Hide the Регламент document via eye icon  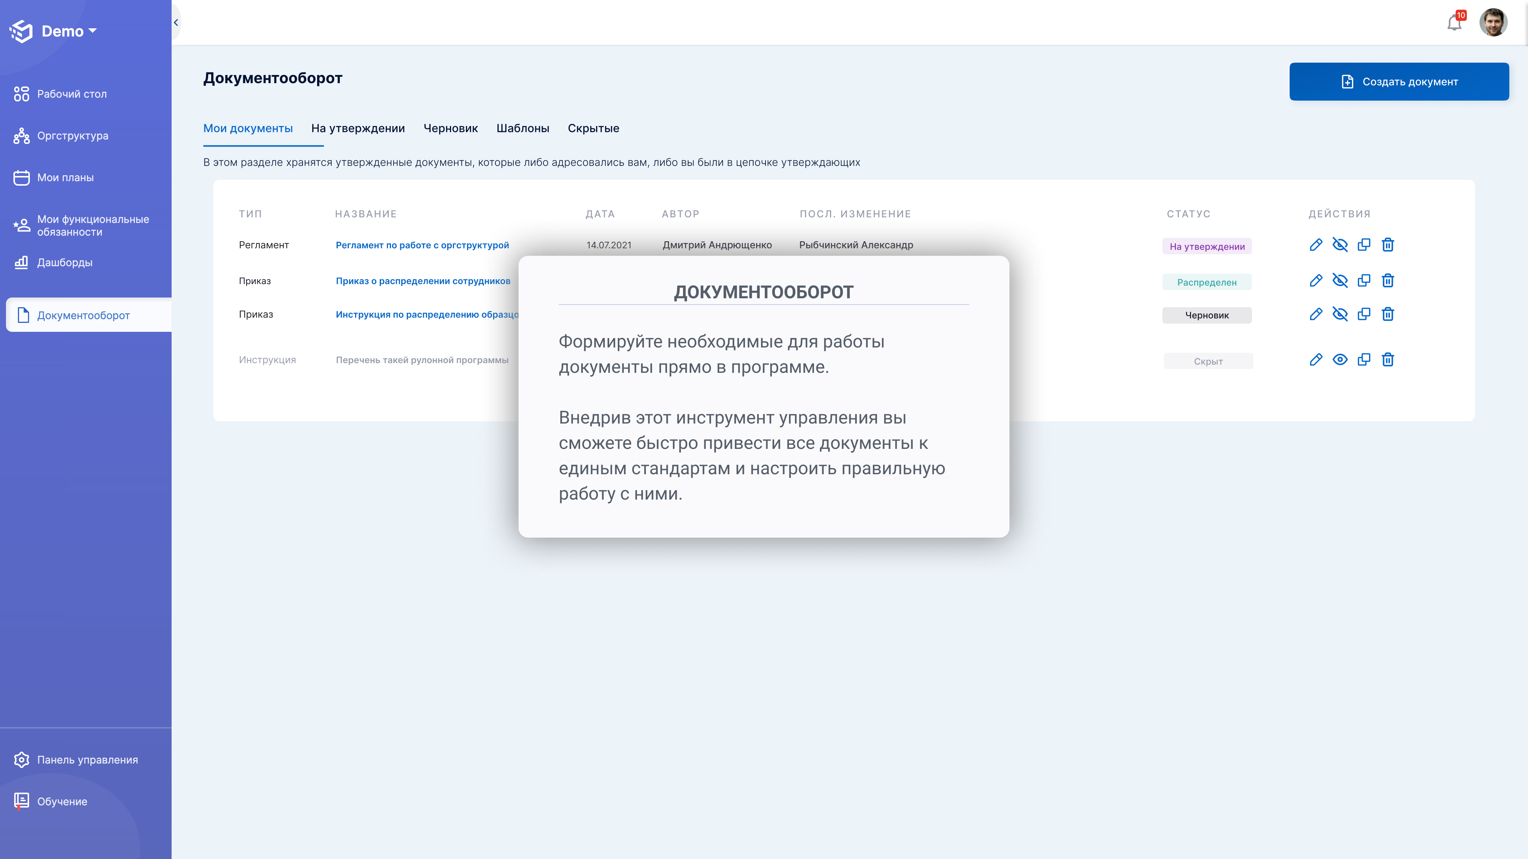pos(1339,245)
